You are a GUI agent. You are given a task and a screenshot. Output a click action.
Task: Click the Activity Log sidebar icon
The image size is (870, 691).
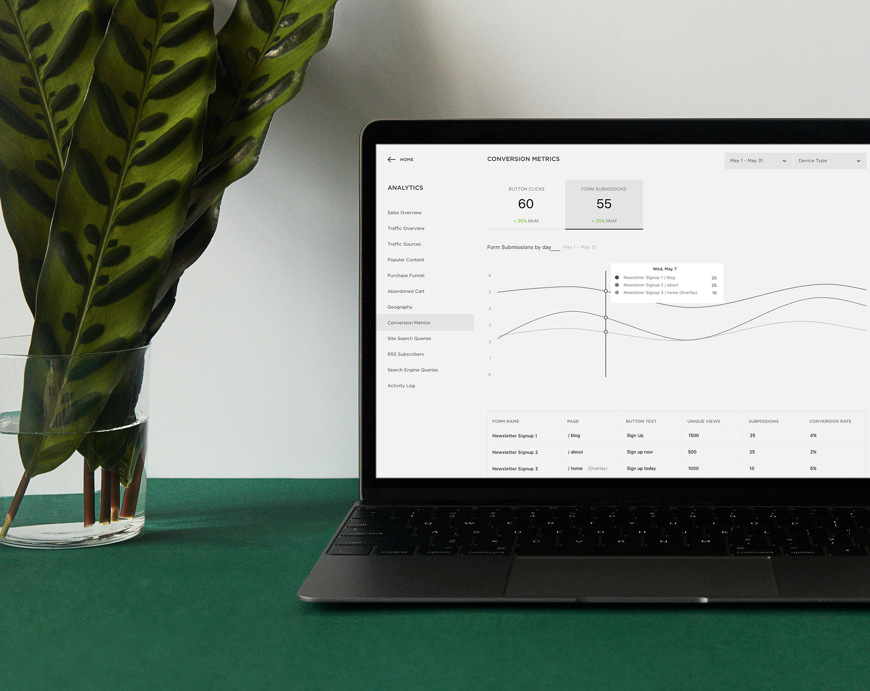point(401,385)
